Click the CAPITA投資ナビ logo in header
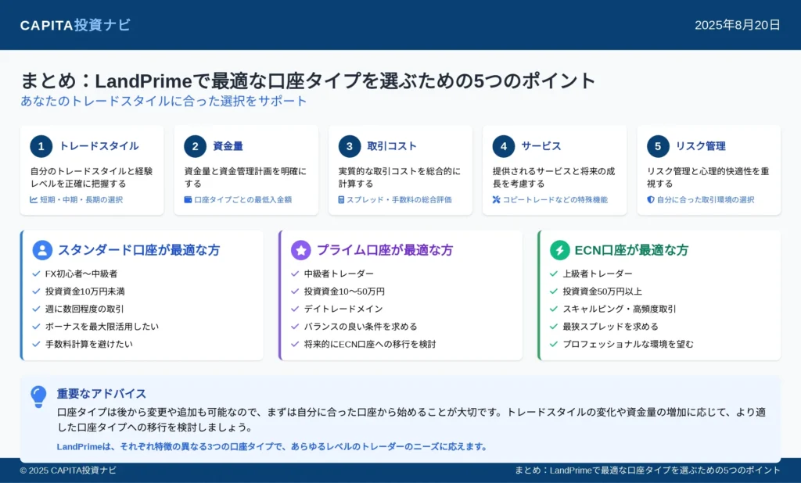801x483 pixels. tap(75, 25)
